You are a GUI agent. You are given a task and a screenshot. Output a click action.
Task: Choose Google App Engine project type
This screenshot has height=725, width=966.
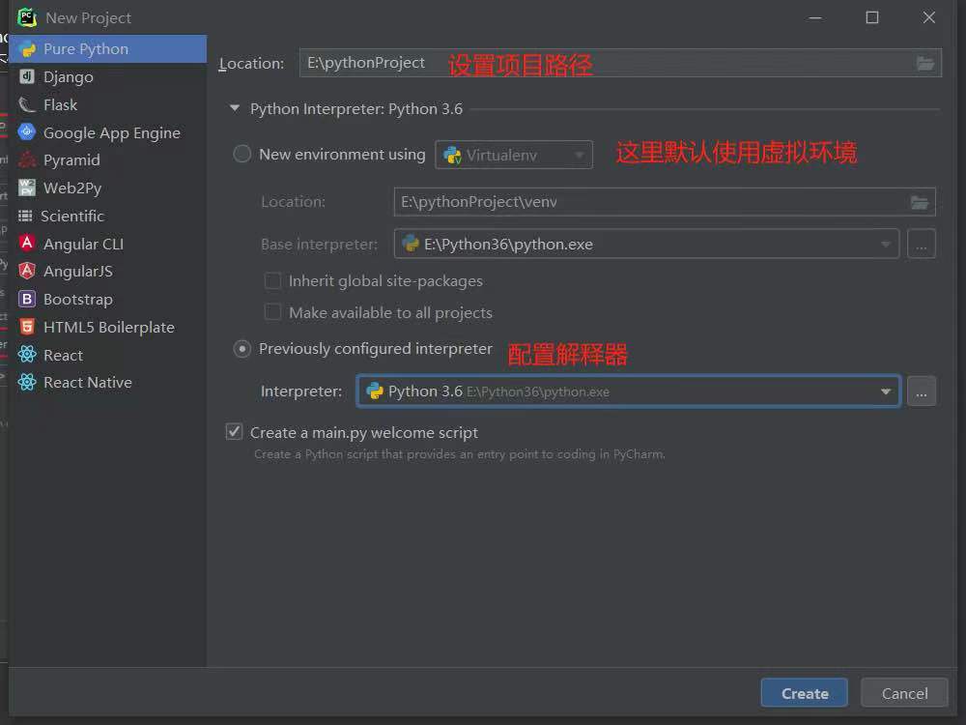[108, 132]
